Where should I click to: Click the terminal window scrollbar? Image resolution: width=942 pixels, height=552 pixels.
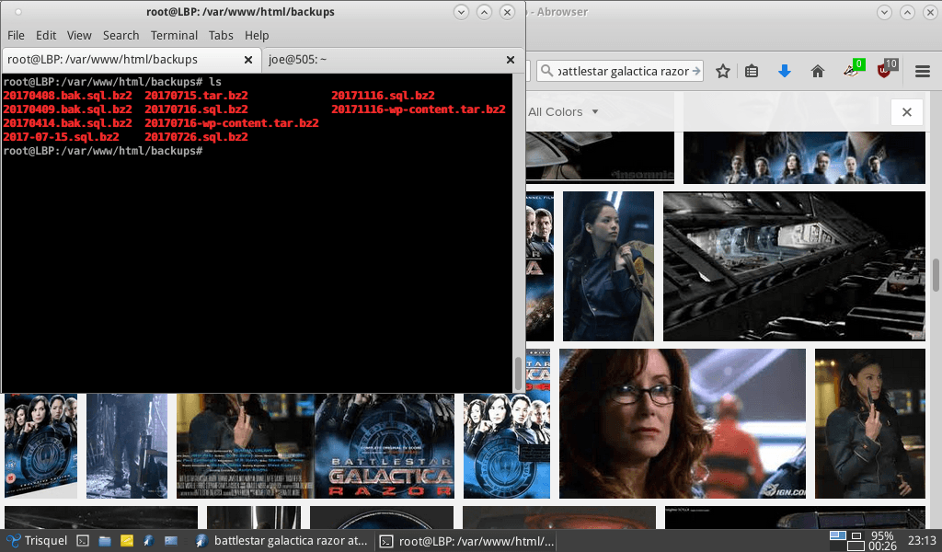click(x=519, y=374)
